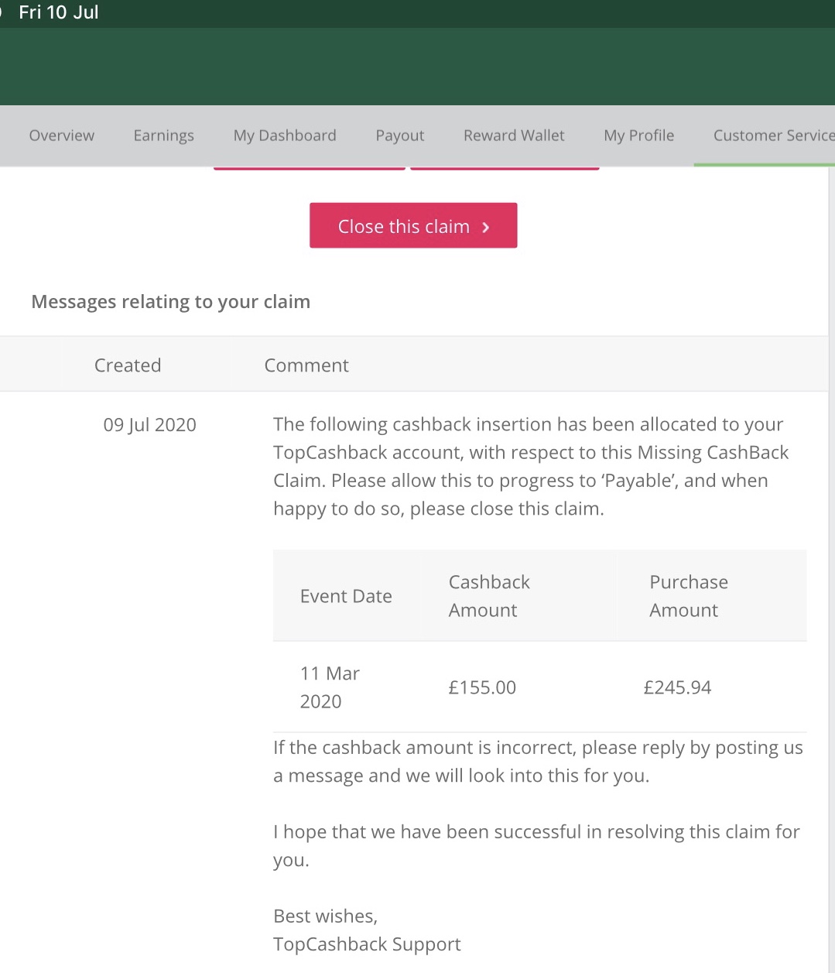Click the Messages relating to your claim heading
835x973 pixels.
[170, 302]
